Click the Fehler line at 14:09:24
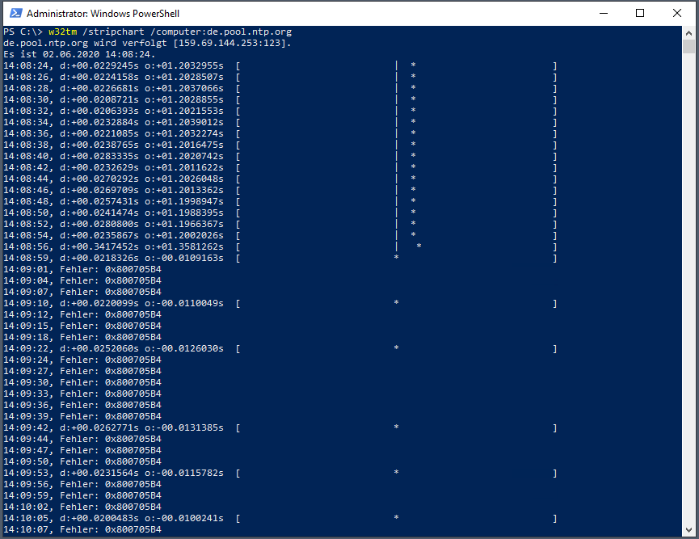This screenshot has height=539, width=699. tap(82, 360)
